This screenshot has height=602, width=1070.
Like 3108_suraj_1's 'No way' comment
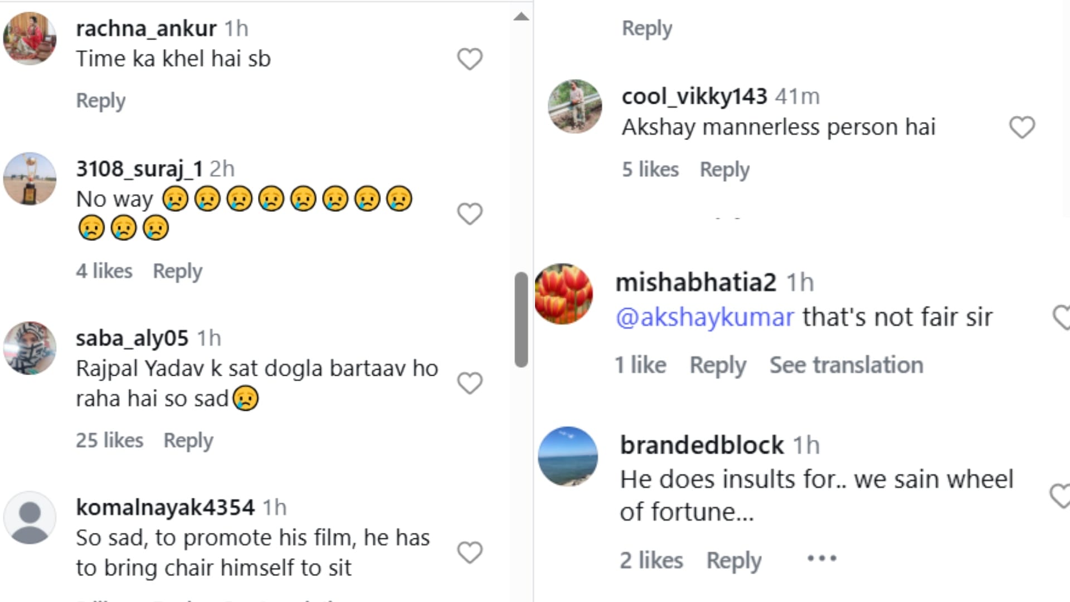(469, 214)
